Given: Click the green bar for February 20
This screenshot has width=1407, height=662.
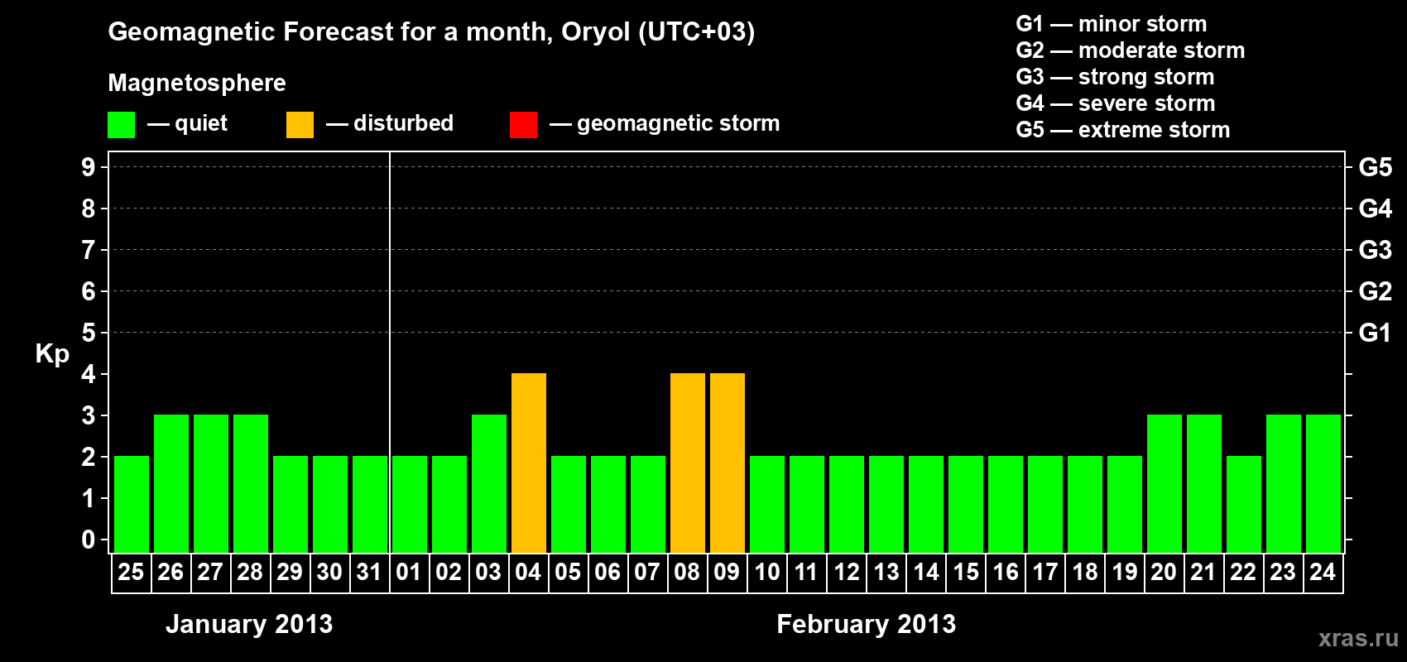Looking at the screenshot, I should (1164, 484).
